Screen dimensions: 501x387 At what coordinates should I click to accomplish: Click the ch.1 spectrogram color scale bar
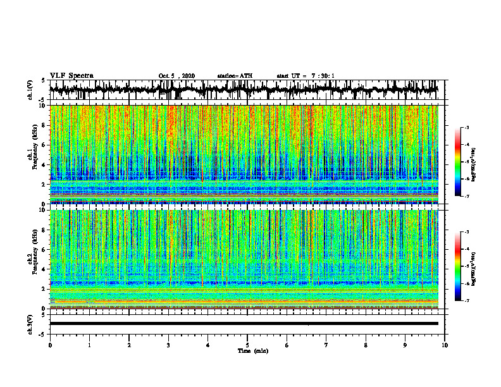click(458, 162)
